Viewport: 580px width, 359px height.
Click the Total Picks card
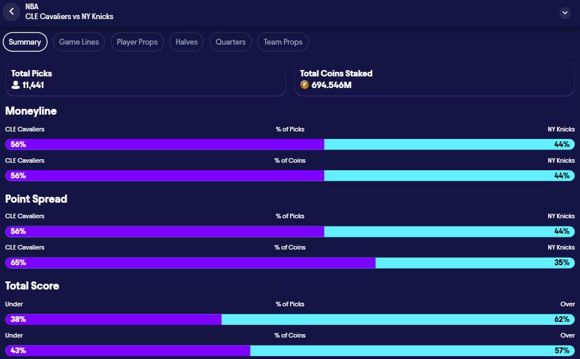coord(145,79)
